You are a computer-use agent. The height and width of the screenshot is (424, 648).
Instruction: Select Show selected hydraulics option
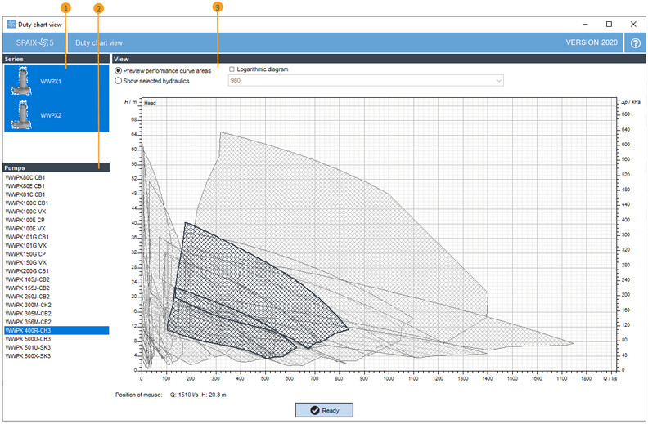pyautogui.click(x=152, y=81)
